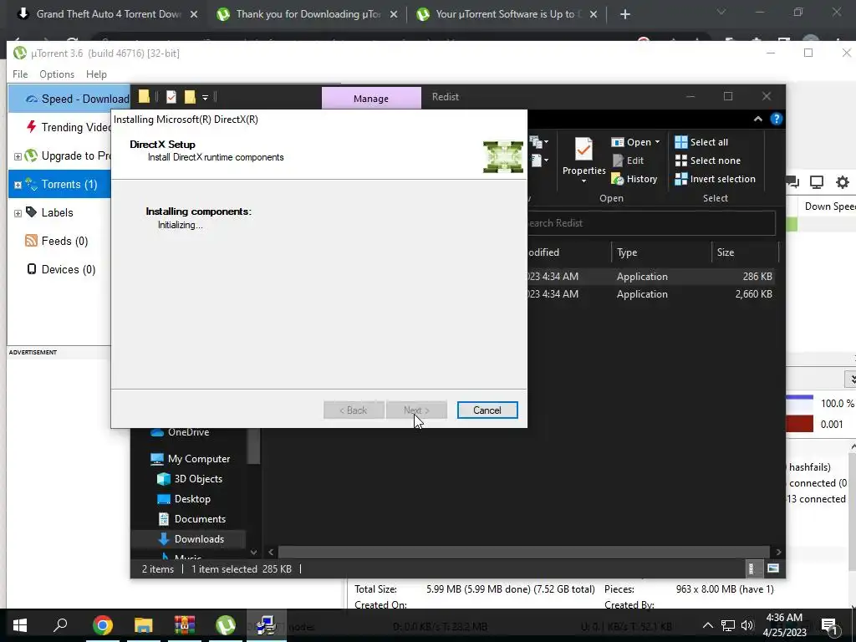Click µTorrent chat bubbles toolbar icon
Image resolution: width=856 pixels, height=642 pixels.
coord(792,182)
